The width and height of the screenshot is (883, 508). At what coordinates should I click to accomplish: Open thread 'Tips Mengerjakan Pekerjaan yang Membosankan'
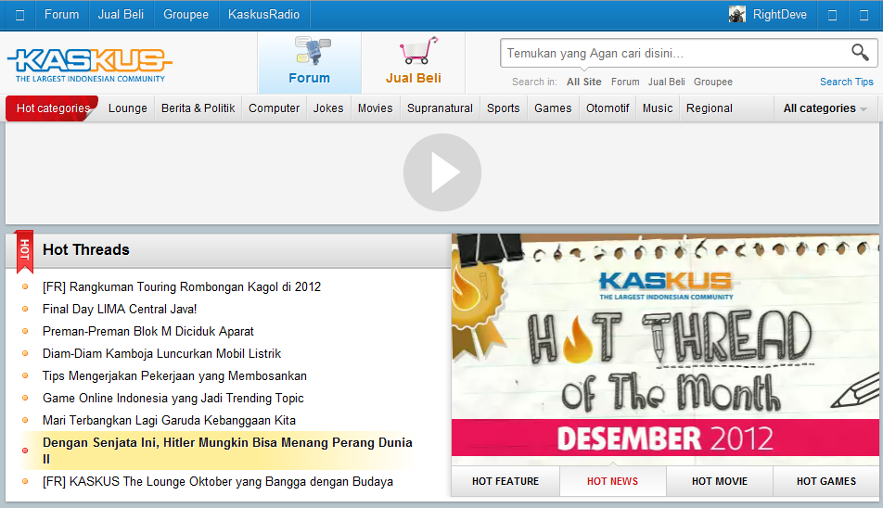click(x=174, y=375)
